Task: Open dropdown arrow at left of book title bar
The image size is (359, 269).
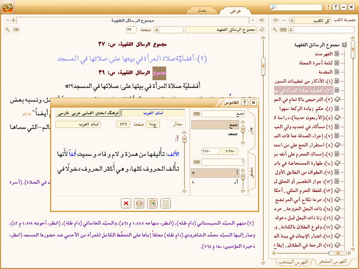Action: coord(14,20)
